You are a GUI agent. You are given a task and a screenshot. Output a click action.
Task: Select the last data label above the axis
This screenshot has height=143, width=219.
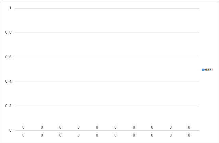pos(189,127)
